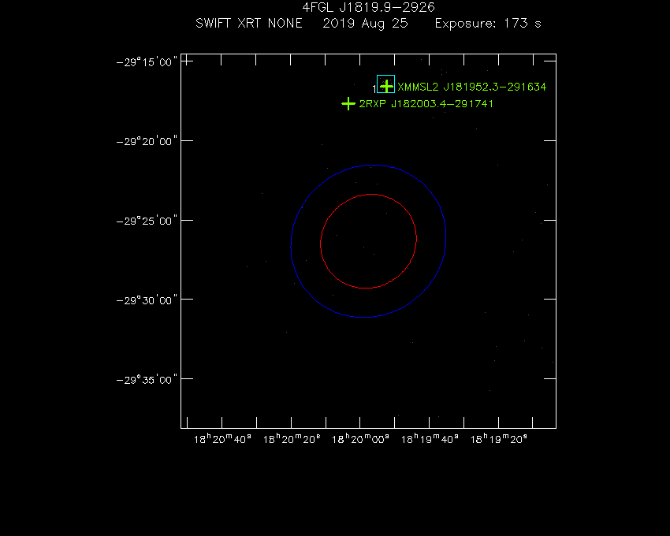Screen dimensions: 670x536
Task: Click the title text 4FGL J1819.9-2926
Action: (x=368, y=7)
